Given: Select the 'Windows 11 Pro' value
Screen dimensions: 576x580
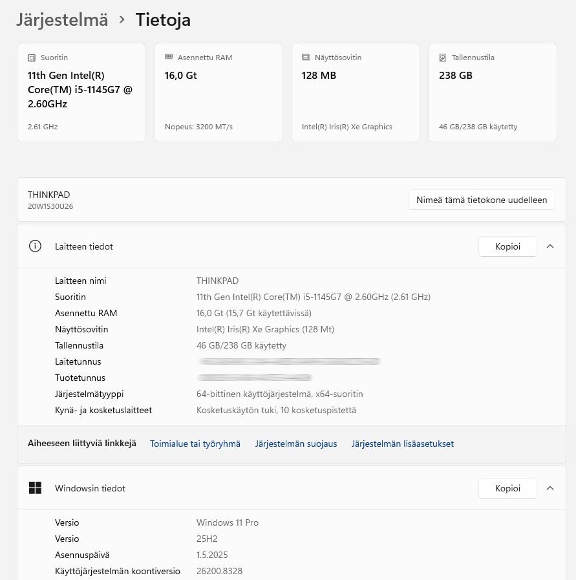Looking at the screenshot, I should point(228,522).
